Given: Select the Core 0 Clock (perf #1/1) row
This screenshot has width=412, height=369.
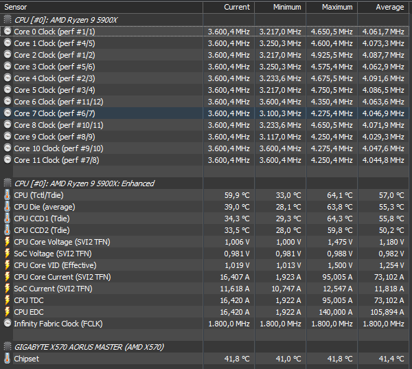Looking at the screenshot, I should click(x=205, y=32).
